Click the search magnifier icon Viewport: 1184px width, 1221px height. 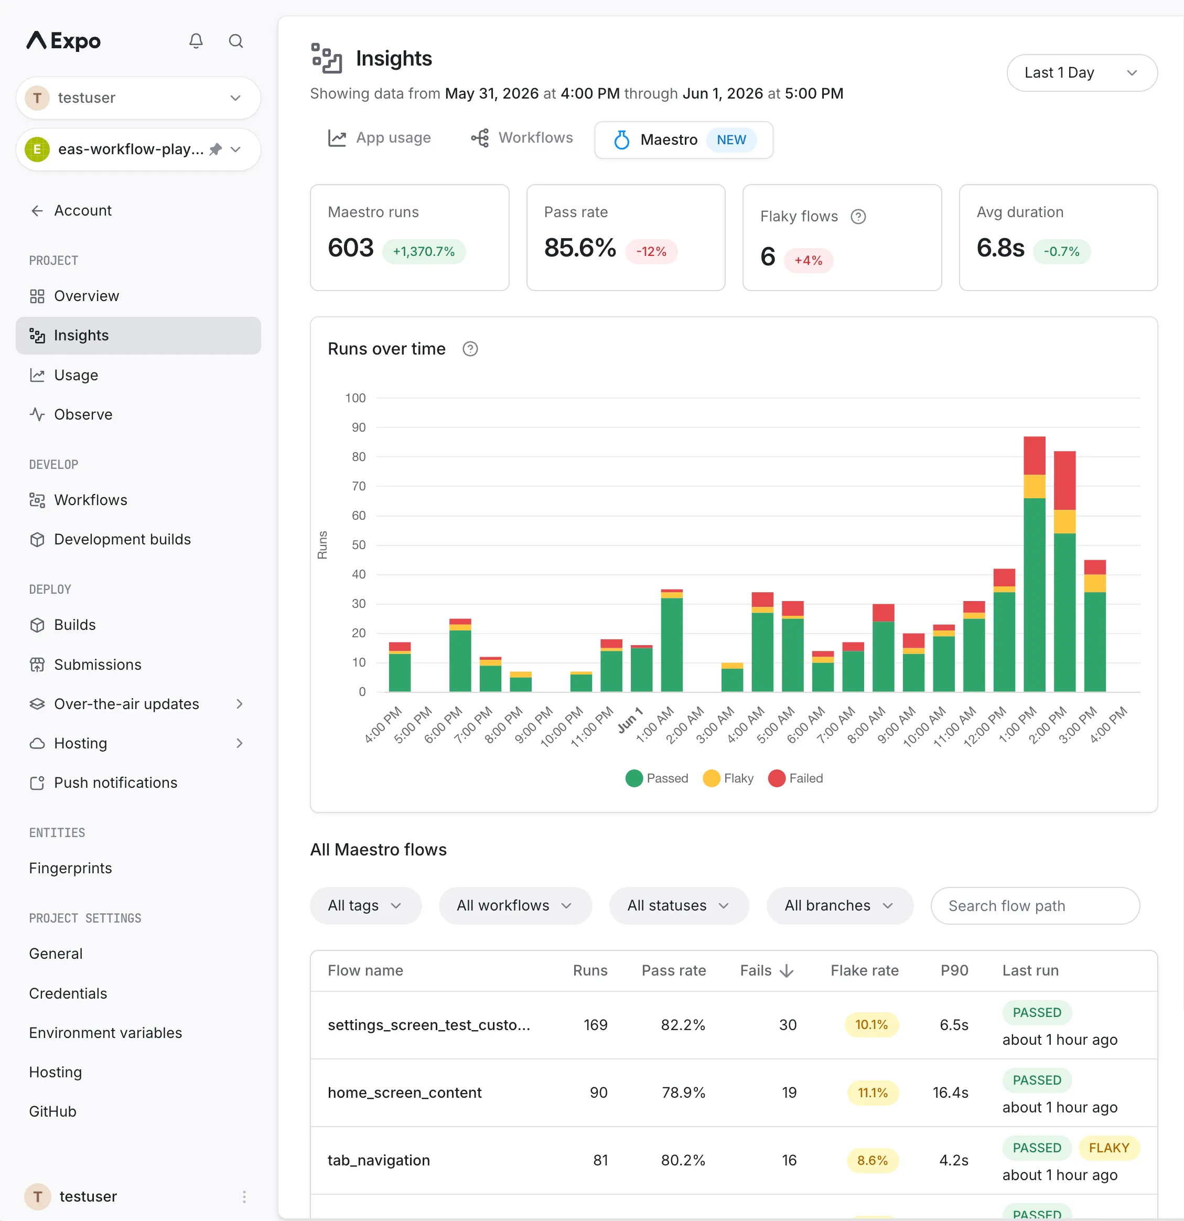point(235,41)
